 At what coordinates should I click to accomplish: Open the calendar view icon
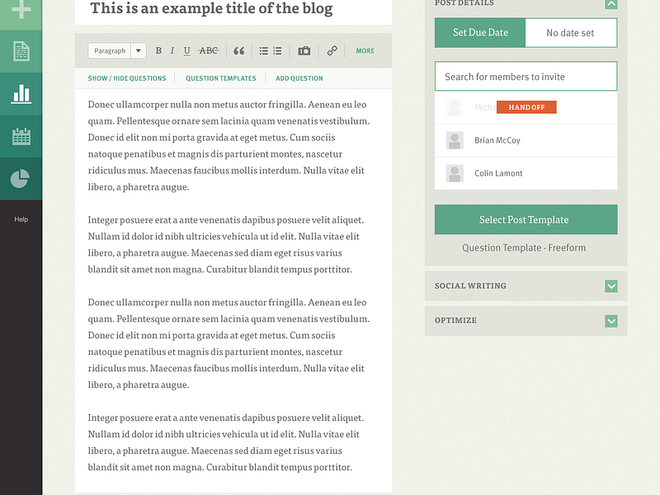[21, 135]
